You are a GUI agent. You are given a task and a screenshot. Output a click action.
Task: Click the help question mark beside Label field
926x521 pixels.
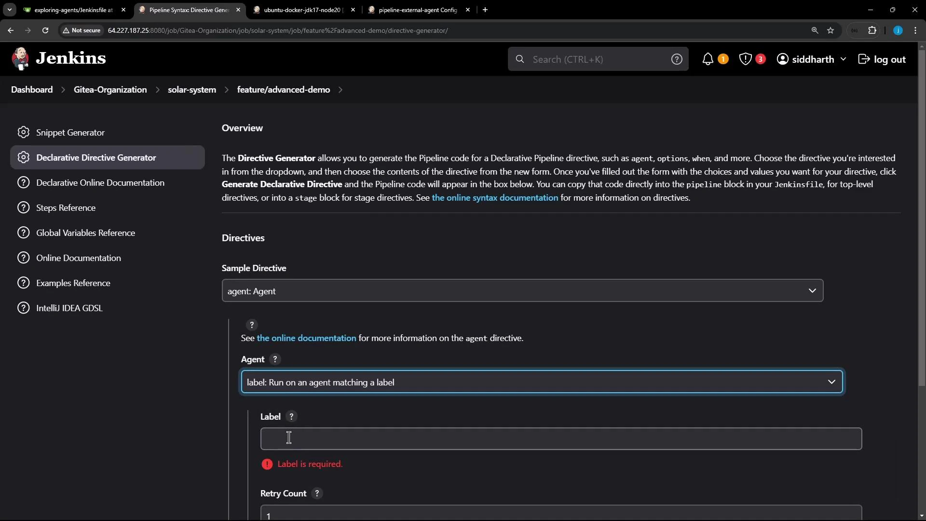291,416
